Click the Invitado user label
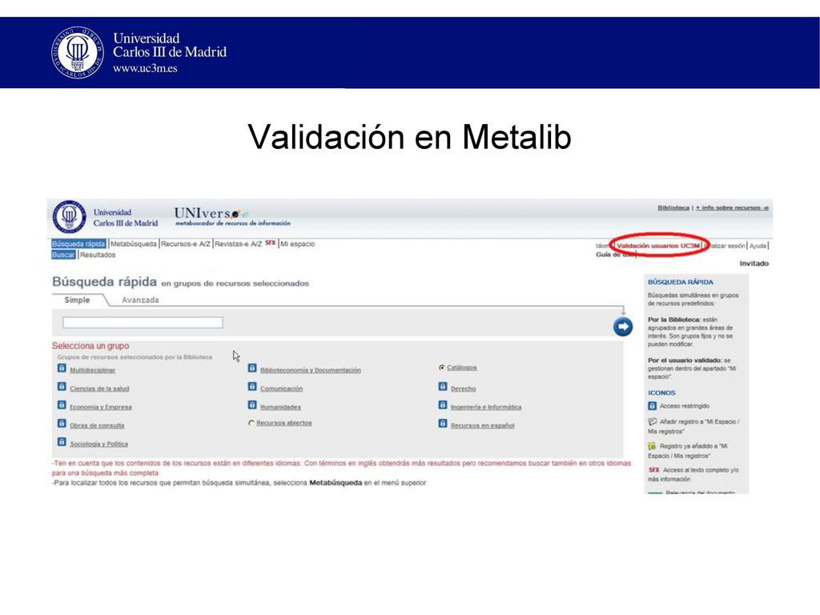The image size is (820, 615). 754,263
